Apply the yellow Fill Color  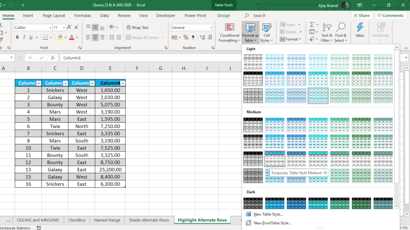tap(60, 37)
